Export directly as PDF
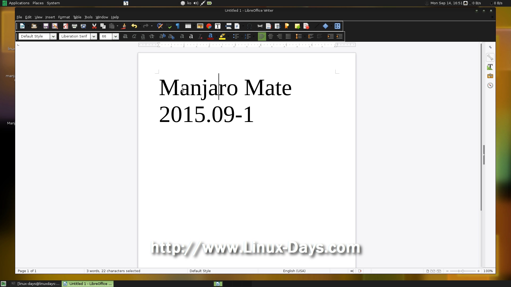The image size is (511, 287). (x=65, y=26)
